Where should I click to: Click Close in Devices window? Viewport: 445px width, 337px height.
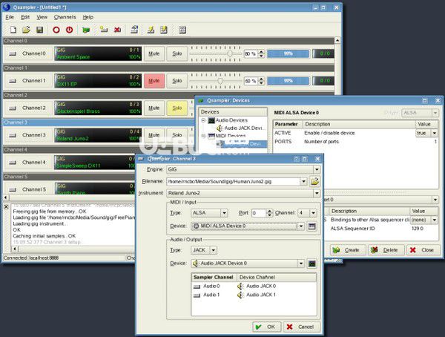(423, 250)
